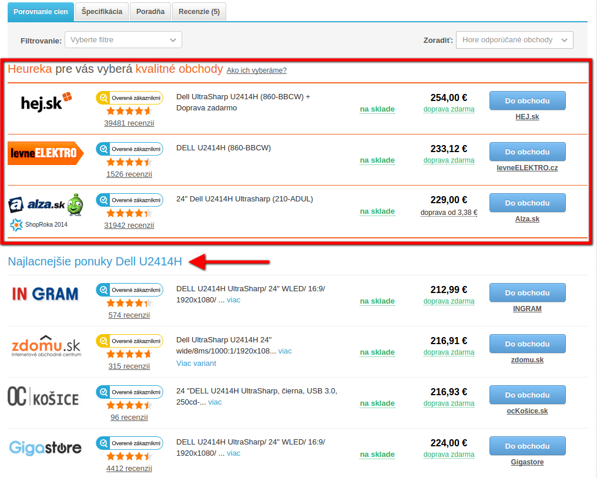Click Do obchodu button for INGRAM
This screenshot has width=597, height=478.
click(x=527, y=293)
